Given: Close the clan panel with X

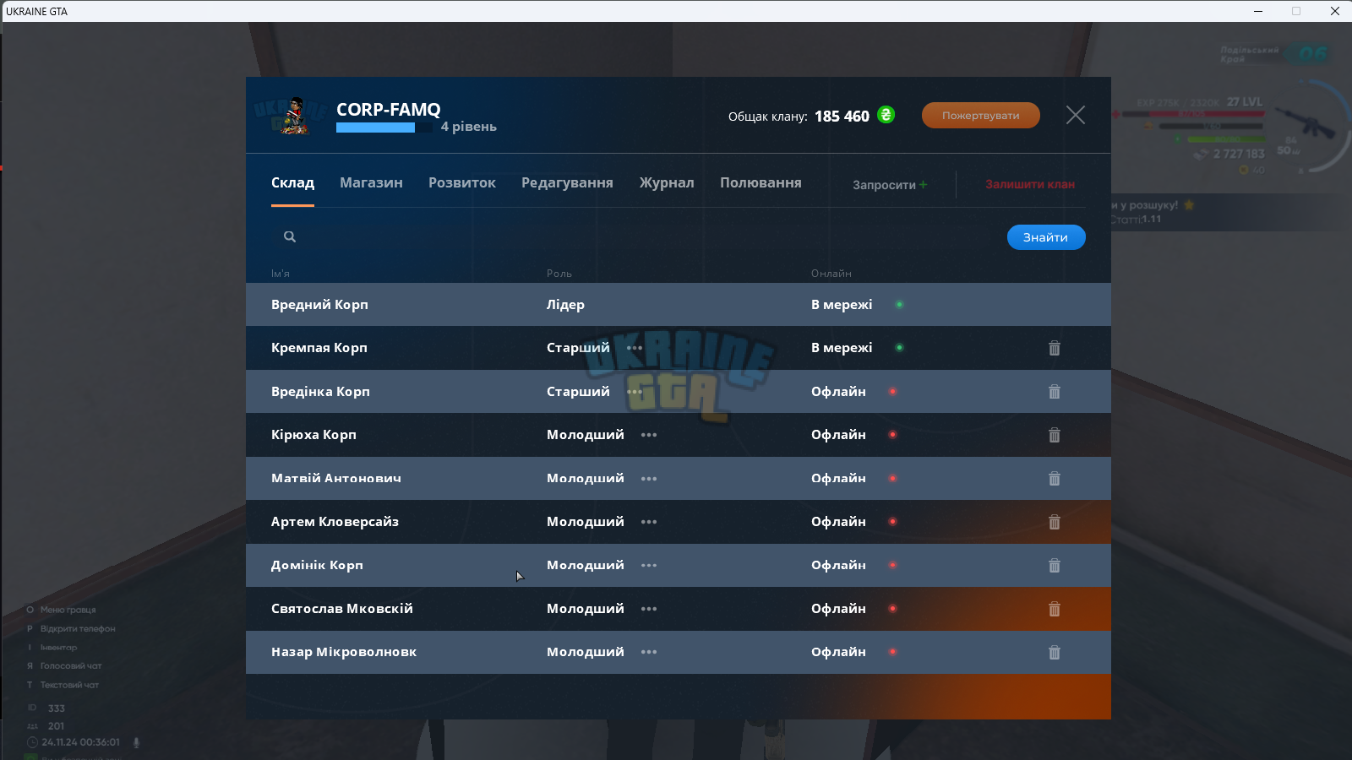Looking at the screenshot, I should [x=1075, y=115].
